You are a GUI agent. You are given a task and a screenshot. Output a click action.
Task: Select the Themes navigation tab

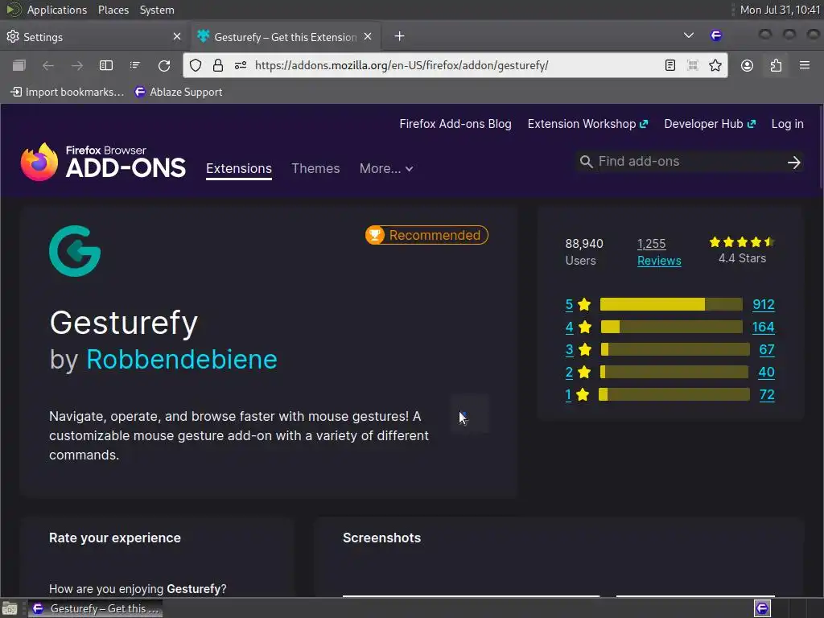point(315,169)
